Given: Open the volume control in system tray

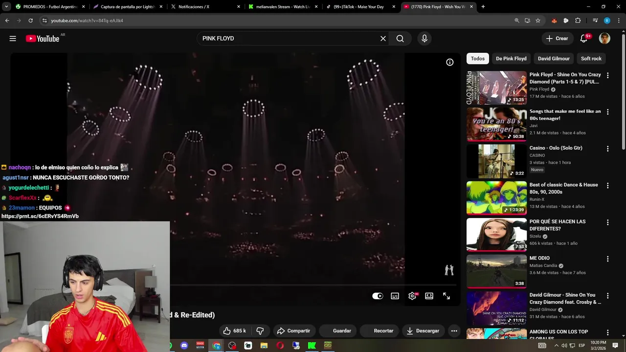Looking at the screenshot, I should tap(564, 346).
